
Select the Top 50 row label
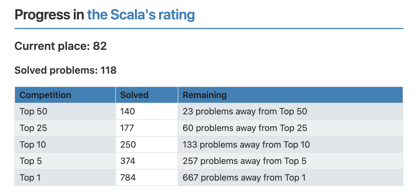[x=34, y=111]
